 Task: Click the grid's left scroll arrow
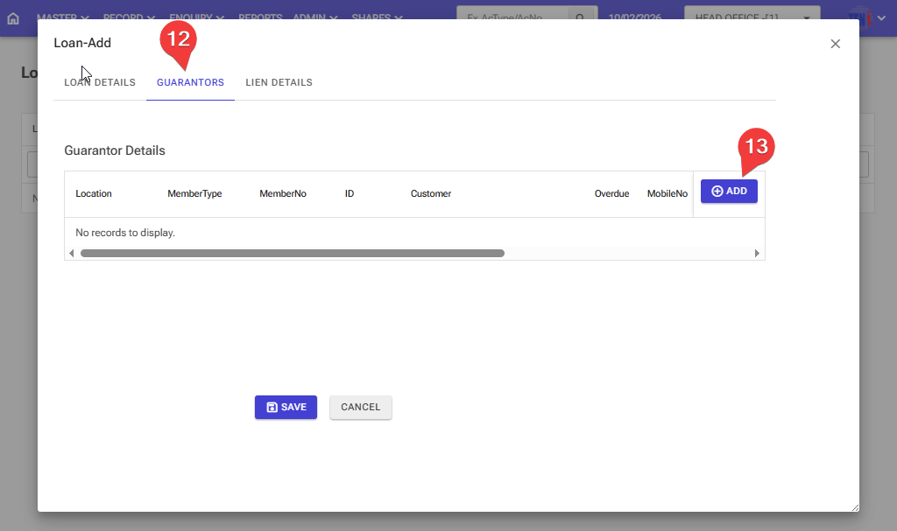(71, 253)
